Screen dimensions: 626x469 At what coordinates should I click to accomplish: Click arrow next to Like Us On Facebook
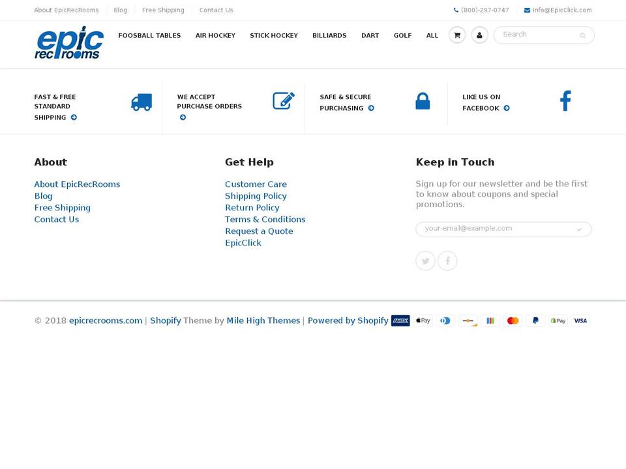[x=507, y=108]
